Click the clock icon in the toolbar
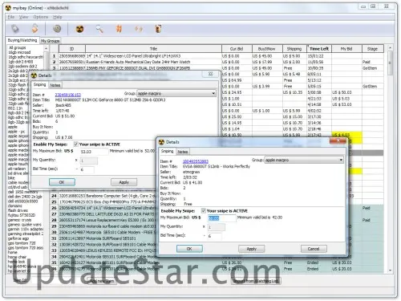This screenshot has width=401, height=301. pos(57,28)
